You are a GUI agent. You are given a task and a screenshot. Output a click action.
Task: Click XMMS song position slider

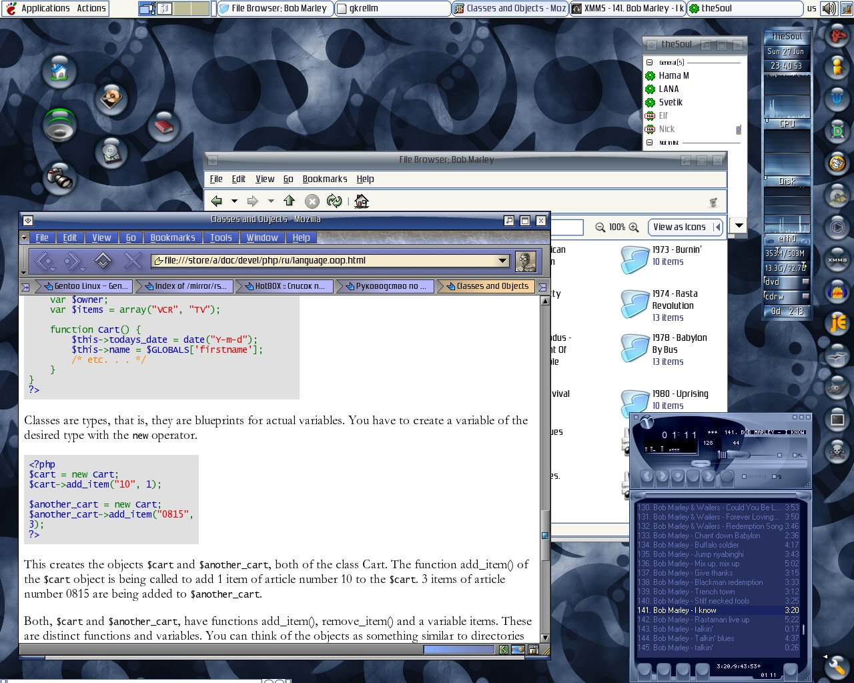point(701,464)
